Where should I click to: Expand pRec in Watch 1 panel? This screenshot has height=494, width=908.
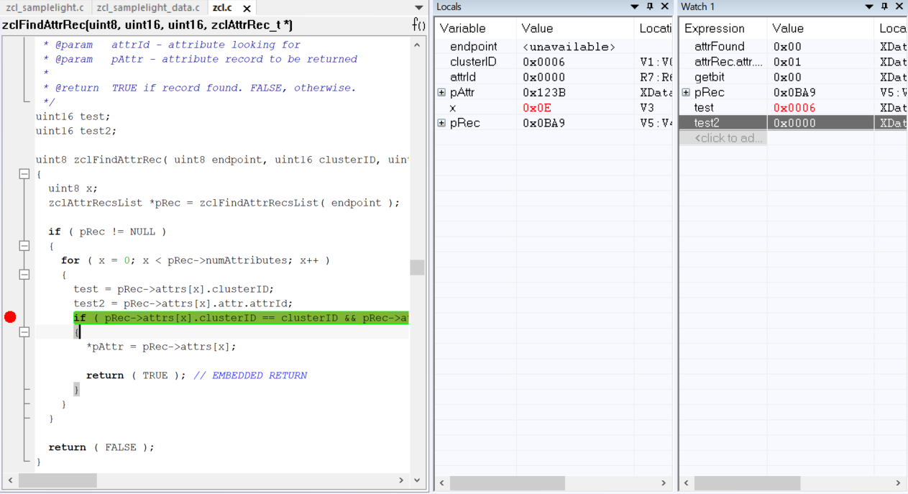[686, 93]
